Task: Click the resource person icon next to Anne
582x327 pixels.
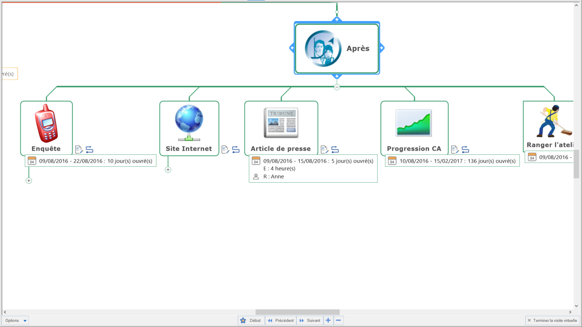Action: click(256, 177)
